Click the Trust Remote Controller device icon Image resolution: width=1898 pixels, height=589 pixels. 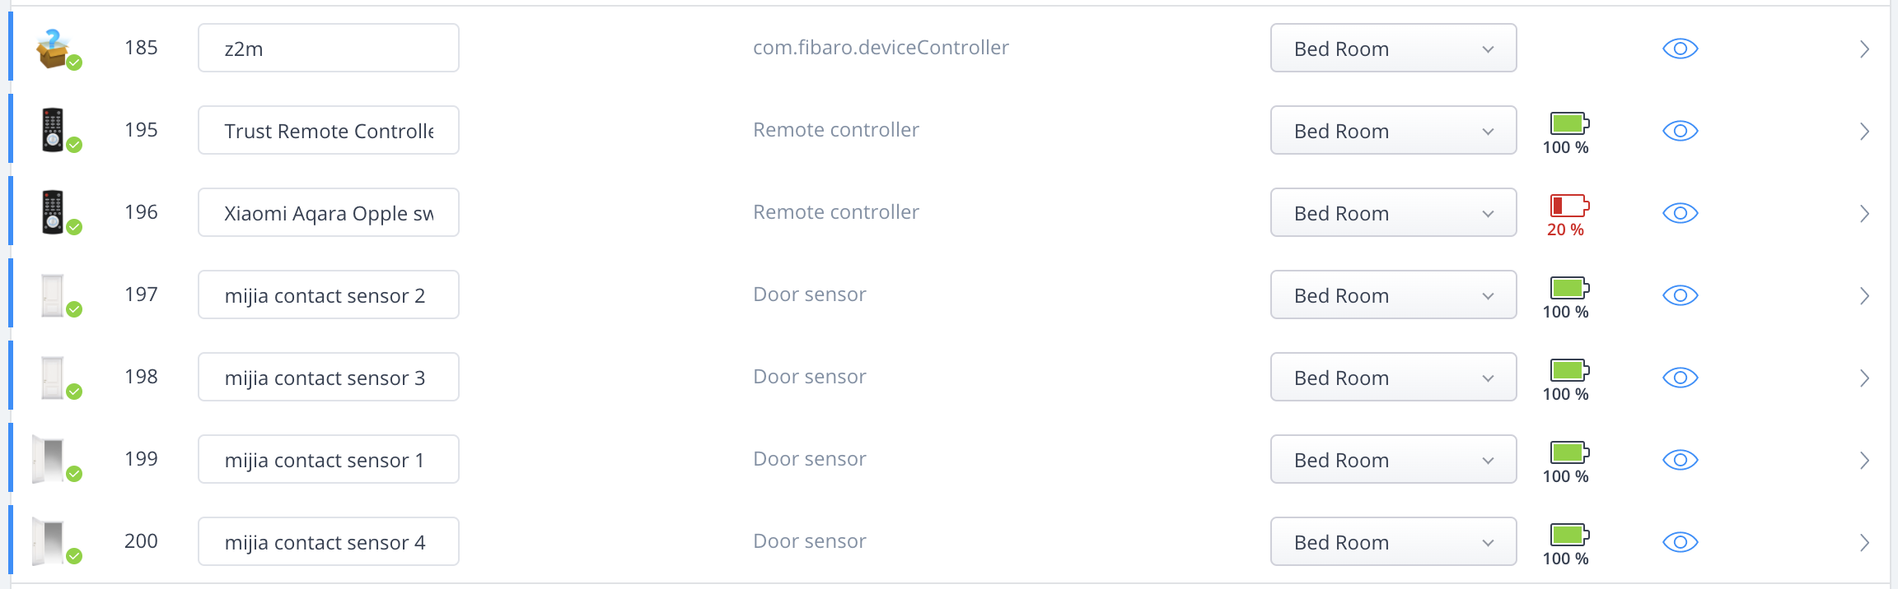[53, 130]
